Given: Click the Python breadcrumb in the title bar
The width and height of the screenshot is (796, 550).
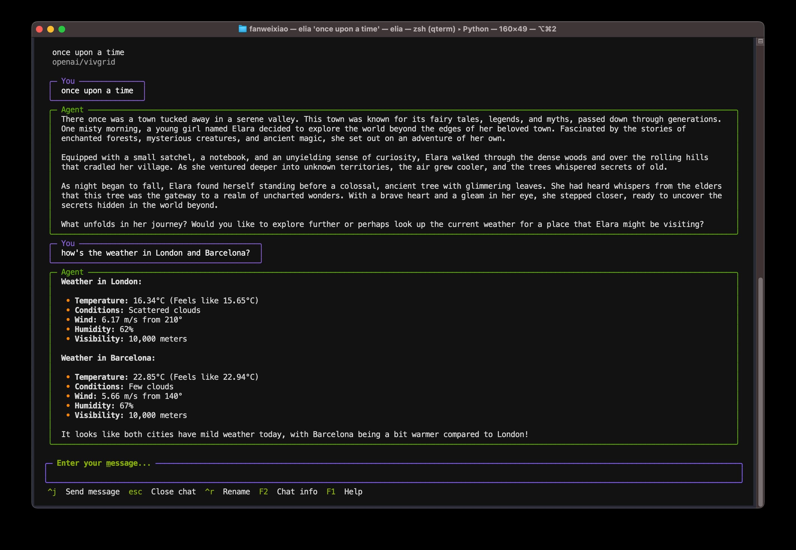Looking at the screenshot, I should tap(475, 29).
